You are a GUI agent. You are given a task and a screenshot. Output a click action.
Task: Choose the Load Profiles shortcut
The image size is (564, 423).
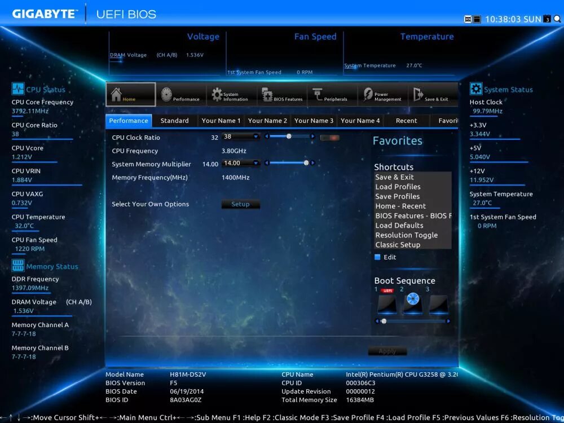(x=413, y=187)
